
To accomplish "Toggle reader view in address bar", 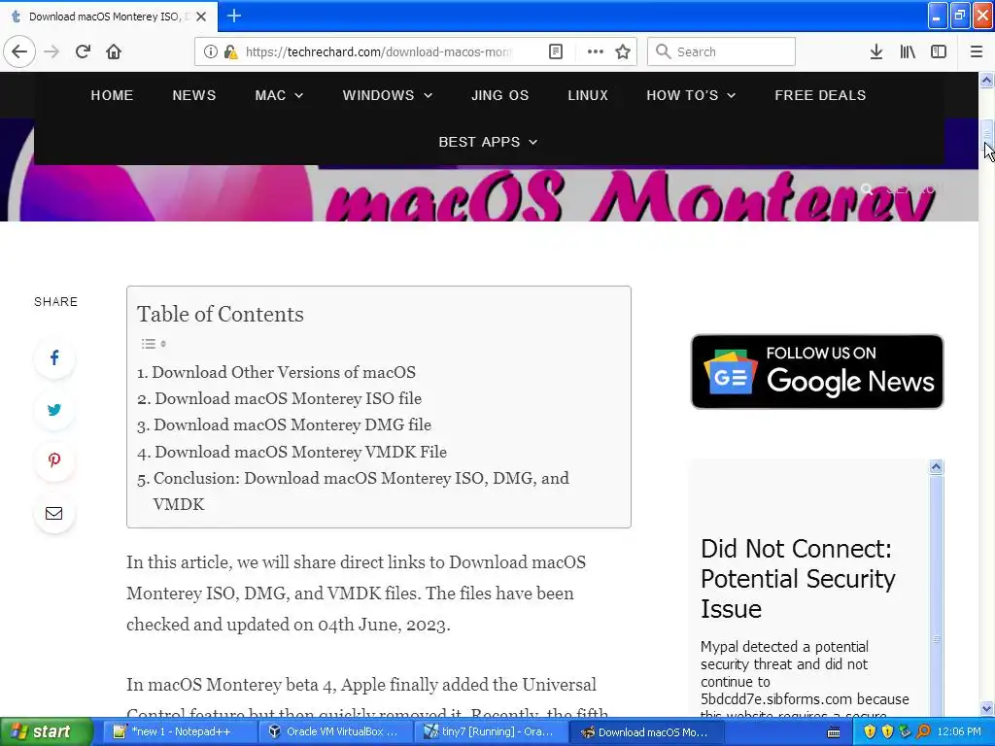I will pos(555,51).
